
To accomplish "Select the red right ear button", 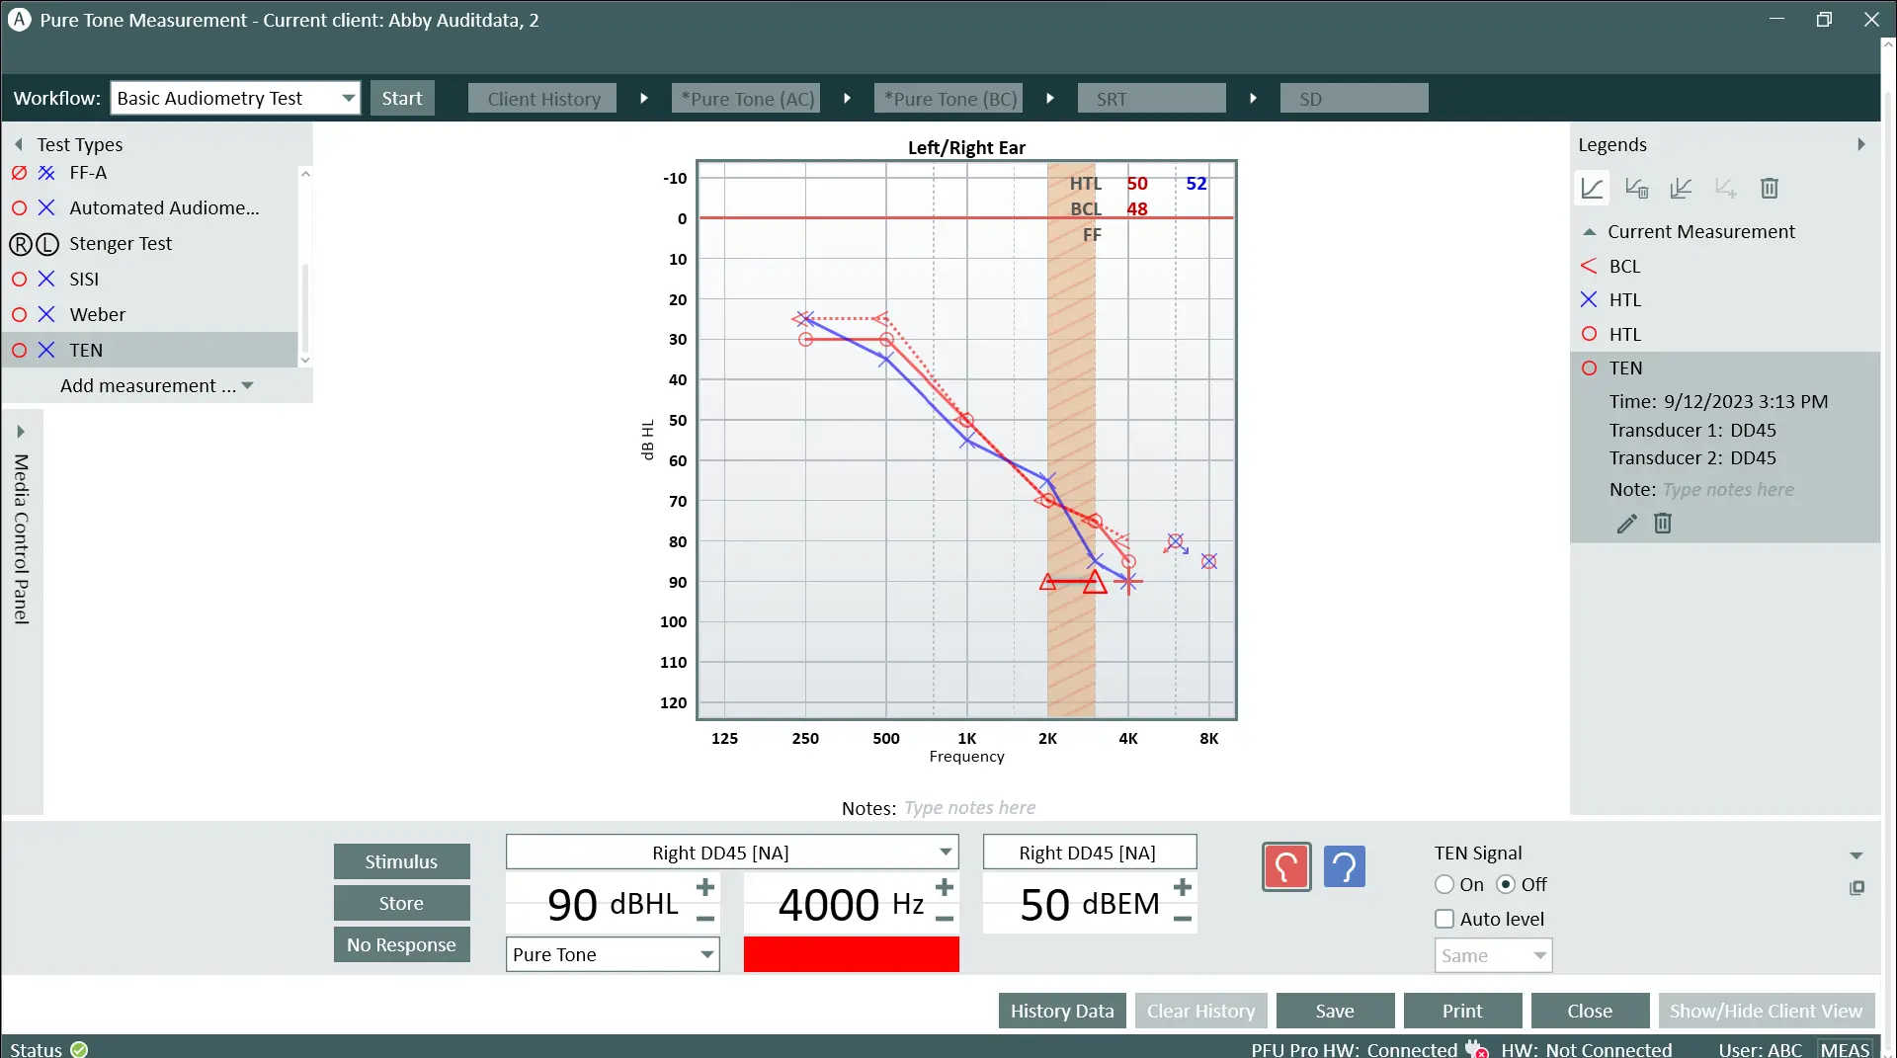I will point(1285,867).
